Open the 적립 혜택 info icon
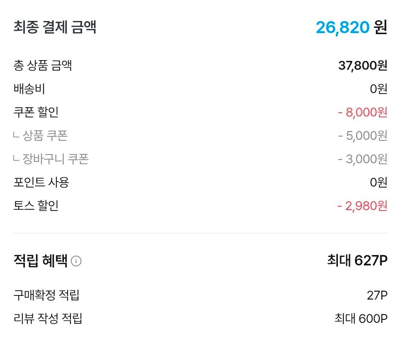Viewport: 401px width, 343px height. click(76, 261)
